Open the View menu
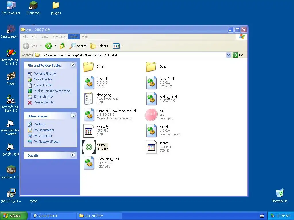Image resolution: width=294 pixels, height=220 pixels. coord(45,37)
